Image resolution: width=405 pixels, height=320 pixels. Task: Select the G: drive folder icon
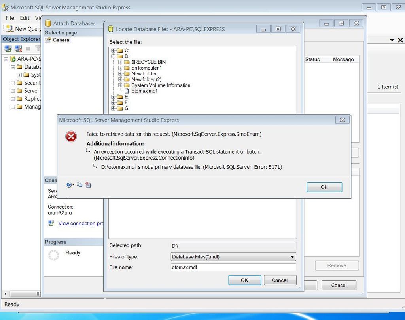119,108
